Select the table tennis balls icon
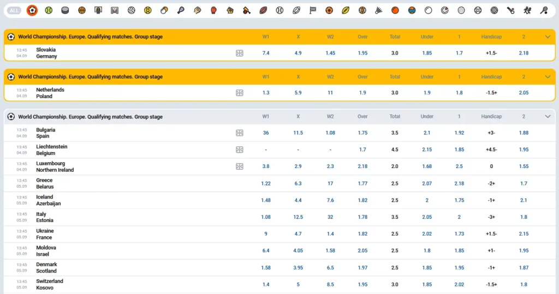The width and height of the screenshot is (559, 294). pyautogui.click(x=164, y=10)
